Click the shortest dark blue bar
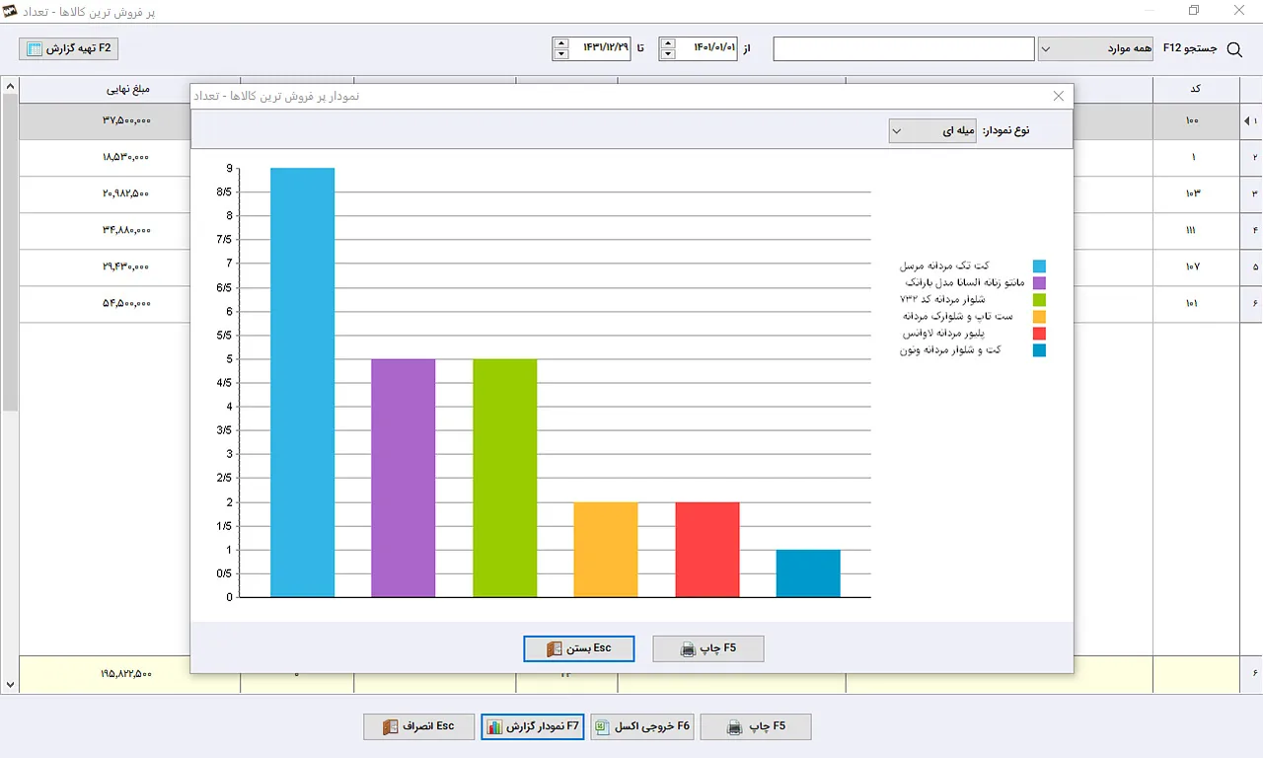Viewport: 1263px width, 758px height. (808, 573)
